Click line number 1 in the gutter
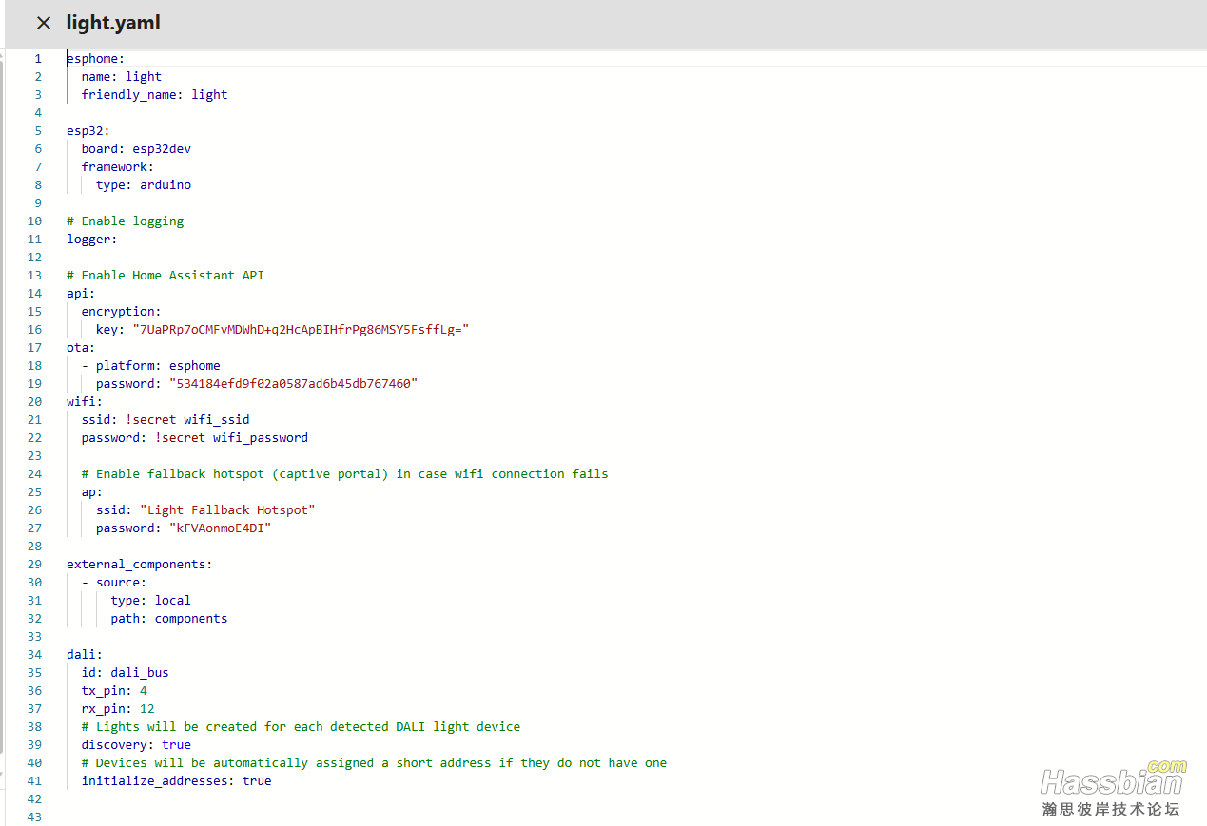1207x826 pixels. coord(38,59)
